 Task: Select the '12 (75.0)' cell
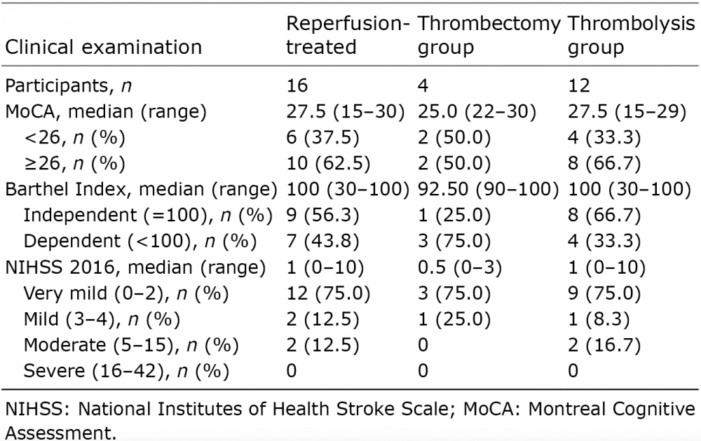(x=323, y=293)
